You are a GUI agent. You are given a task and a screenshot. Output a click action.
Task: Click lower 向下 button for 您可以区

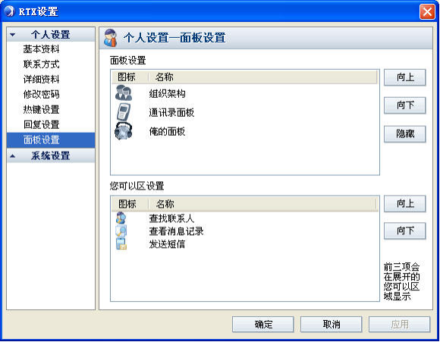[404, 231]
